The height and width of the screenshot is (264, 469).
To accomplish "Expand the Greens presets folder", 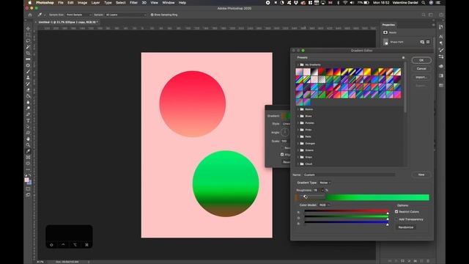I will [298, 150].
